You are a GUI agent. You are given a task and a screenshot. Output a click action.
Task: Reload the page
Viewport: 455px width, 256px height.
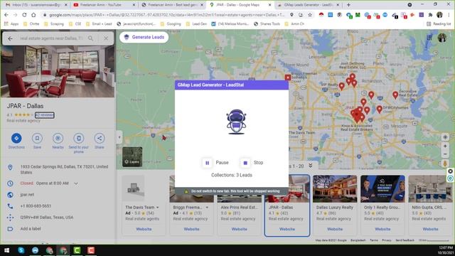pos(24,15)
